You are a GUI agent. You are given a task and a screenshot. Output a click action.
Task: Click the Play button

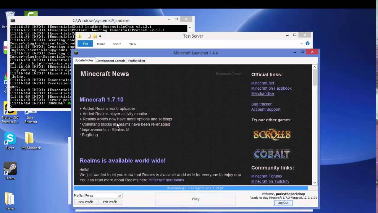(196, 199)
